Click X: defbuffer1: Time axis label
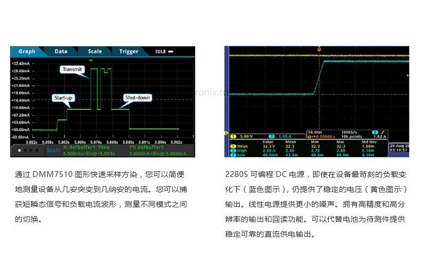Screen dimensions: 421x274 pyautogui.click(x=86, y=147)
